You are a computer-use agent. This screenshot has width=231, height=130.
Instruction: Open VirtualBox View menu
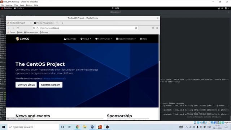click(x=16, y=5)
